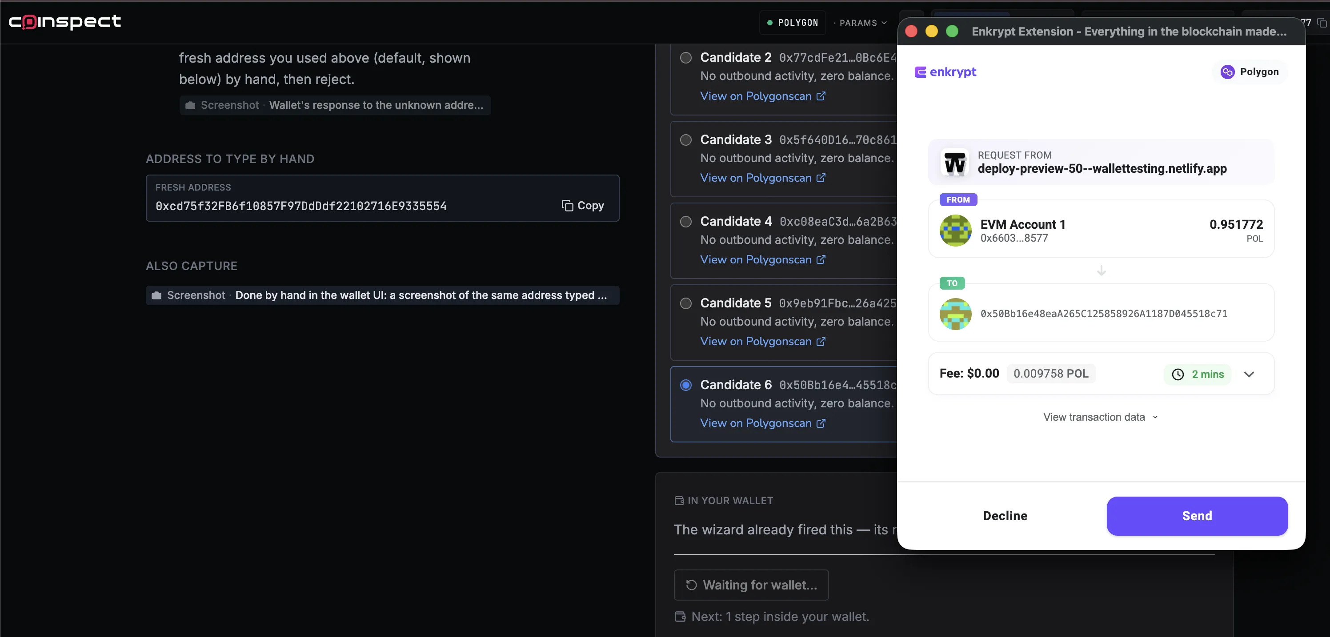Viewport: 1330px width, 637px height.
Task: Click the copy icon at the top right corner
Action: click(1322, 23)
